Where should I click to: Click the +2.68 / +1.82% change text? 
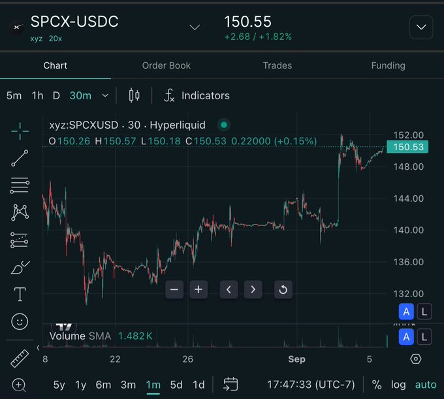pyautogui.click(x=258, y=37)
